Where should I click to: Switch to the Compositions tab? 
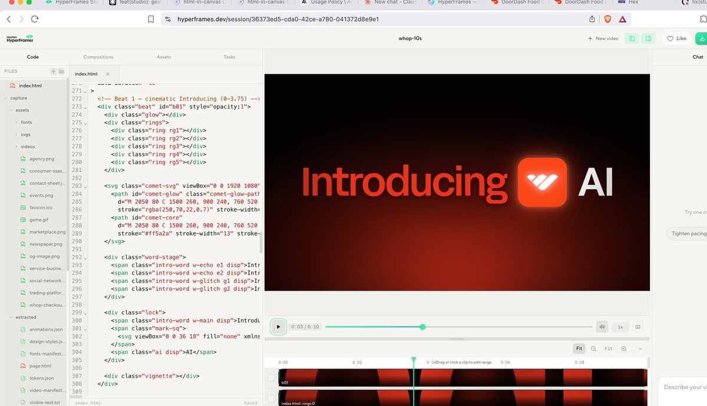(x=98, y=57)
